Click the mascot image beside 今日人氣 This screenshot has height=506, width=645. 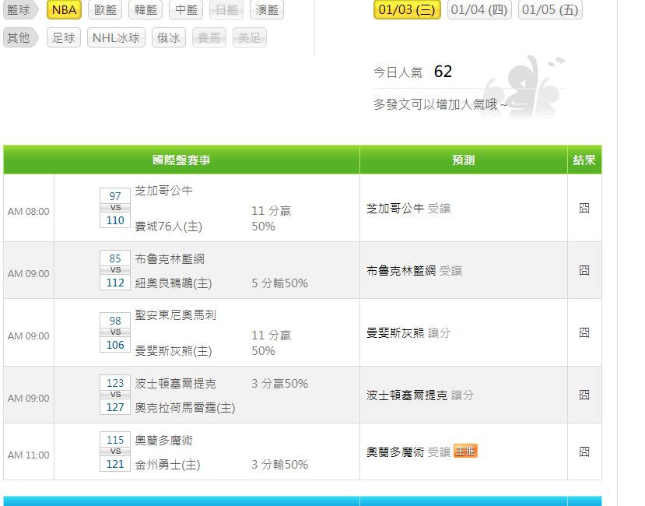coord(521,86)
